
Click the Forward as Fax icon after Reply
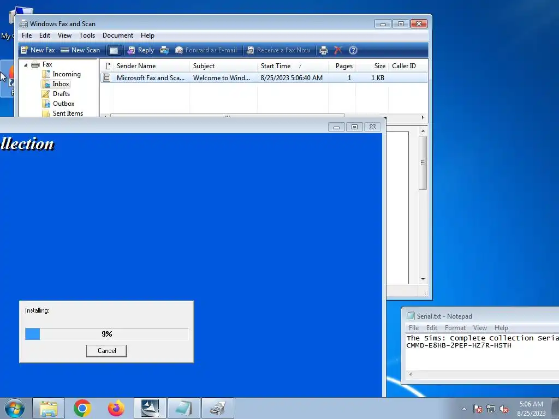(x=164, y=50)
